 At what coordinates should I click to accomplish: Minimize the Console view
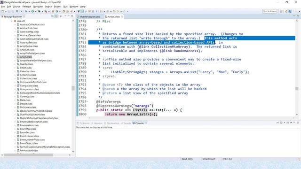tap(294, 123)
